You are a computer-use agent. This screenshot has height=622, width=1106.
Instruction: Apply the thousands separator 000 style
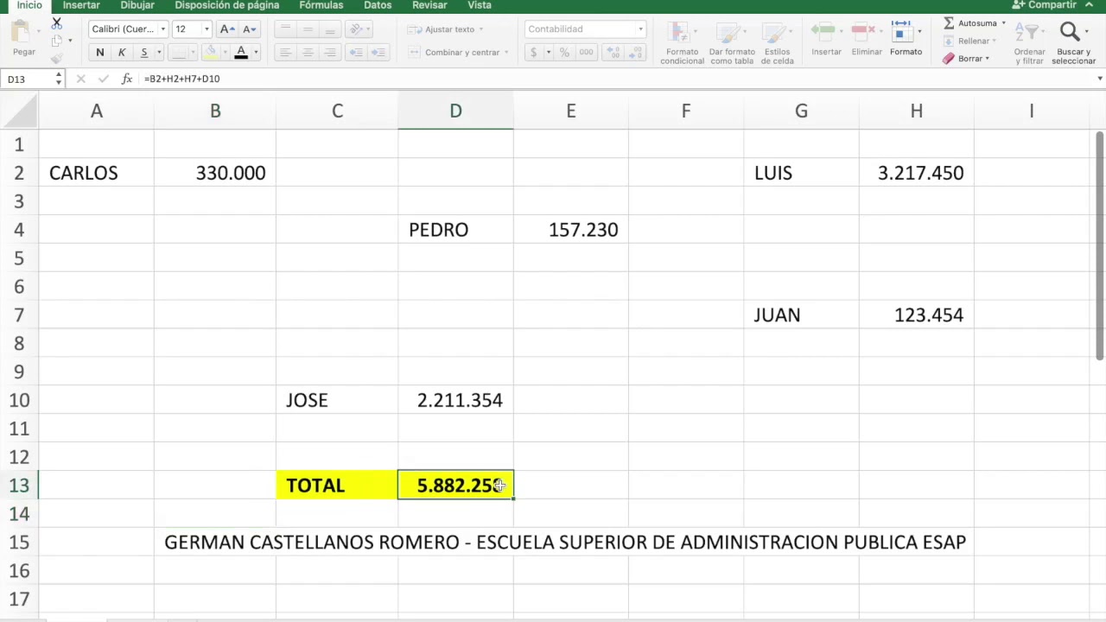tap(587, 53)
